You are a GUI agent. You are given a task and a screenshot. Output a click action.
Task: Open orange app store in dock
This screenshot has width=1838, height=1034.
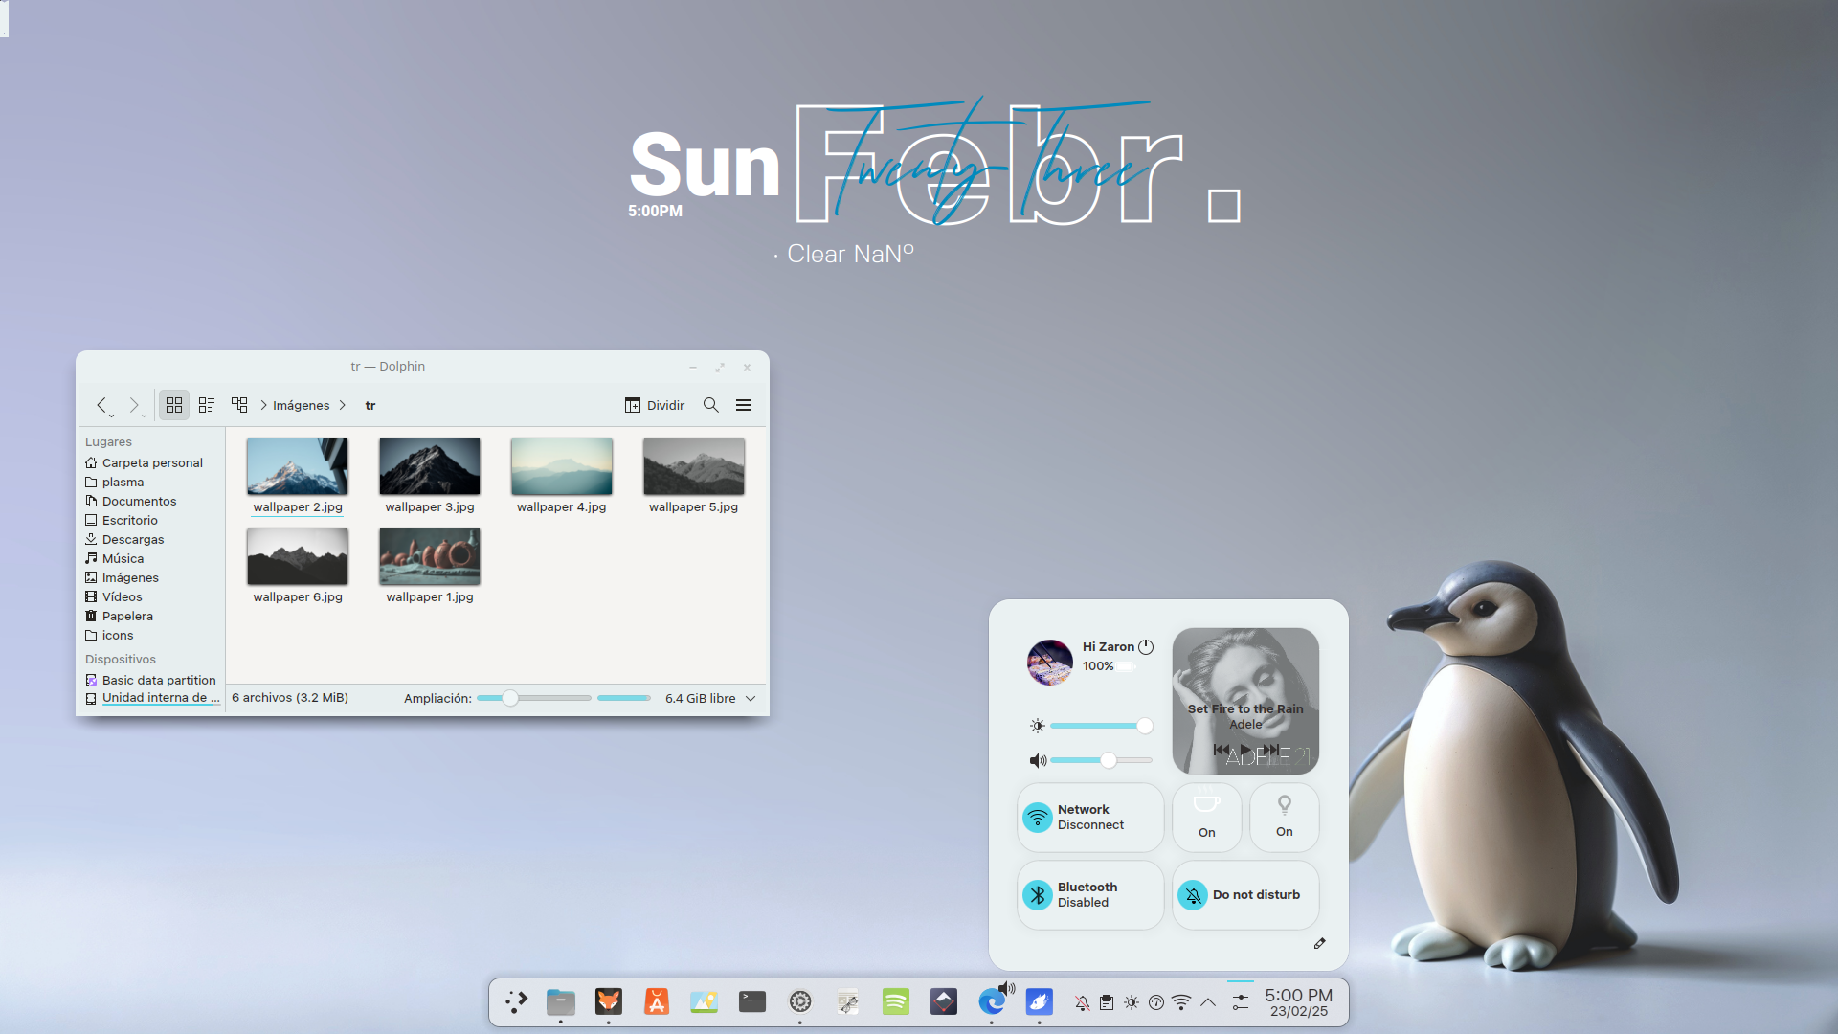[657, 1002]
